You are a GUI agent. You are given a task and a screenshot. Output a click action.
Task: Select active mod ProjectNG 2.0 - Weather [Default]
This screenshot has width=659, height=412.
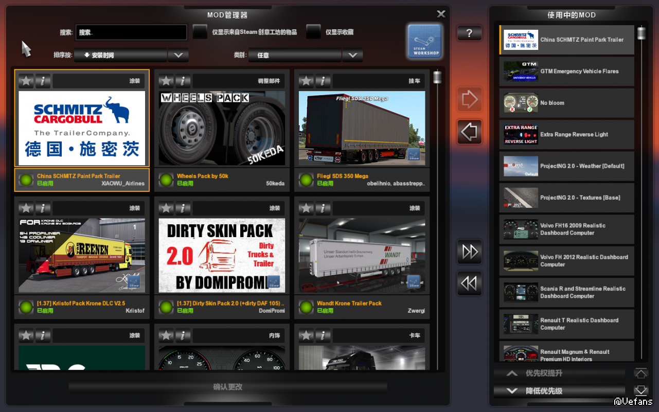point(567,166)
